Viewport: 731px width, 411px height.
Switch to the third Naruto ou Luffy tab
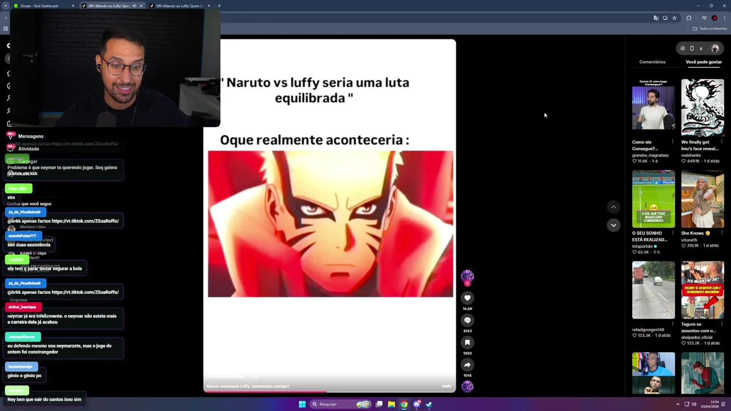(180, 6)
